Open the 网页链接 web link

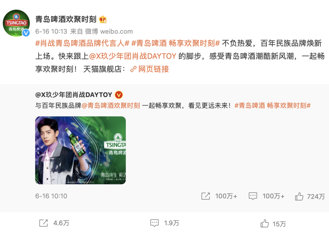[x=150, y=69]
